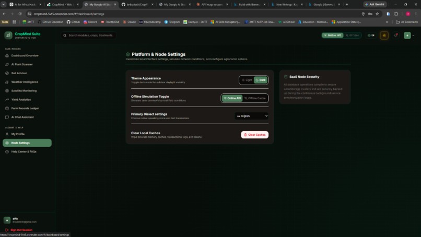
Task: Click the EN language globe button
Action: pyautogui.click(x=371, y=35)
